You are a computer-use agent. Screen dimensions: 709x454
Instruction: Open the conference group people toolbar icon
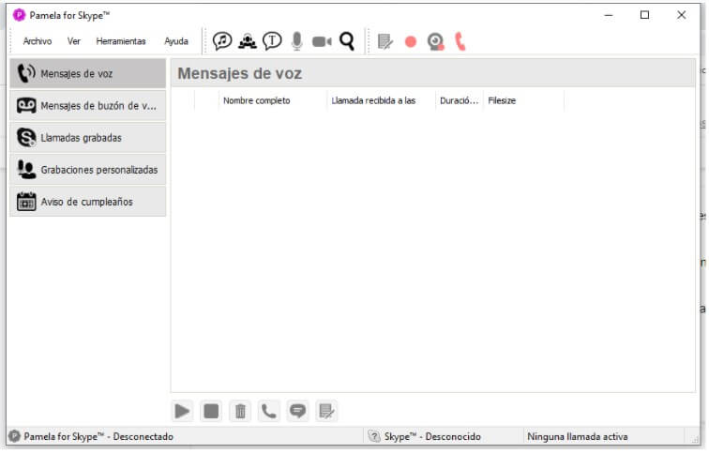pyautogui.click(x=248, y=41)
